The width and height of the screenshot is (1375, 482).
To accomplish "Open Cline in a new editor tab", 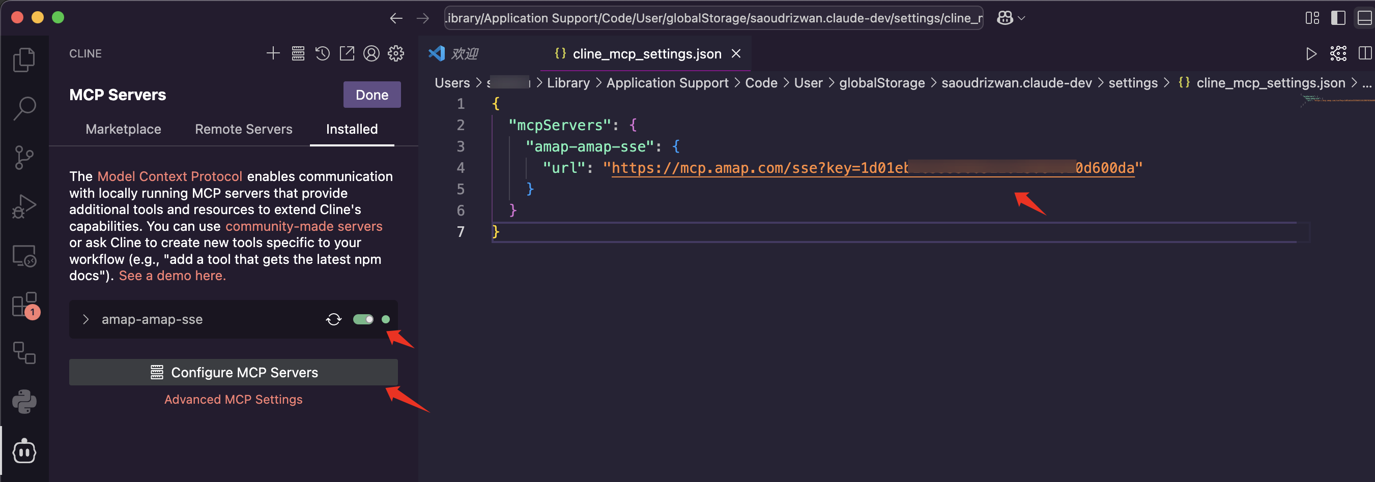I will tap(347, 53).
